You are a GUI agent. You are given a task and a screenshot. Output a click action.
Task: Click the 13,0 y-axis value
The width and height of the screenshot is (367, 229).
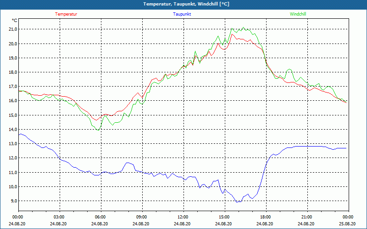click(13, 144)
